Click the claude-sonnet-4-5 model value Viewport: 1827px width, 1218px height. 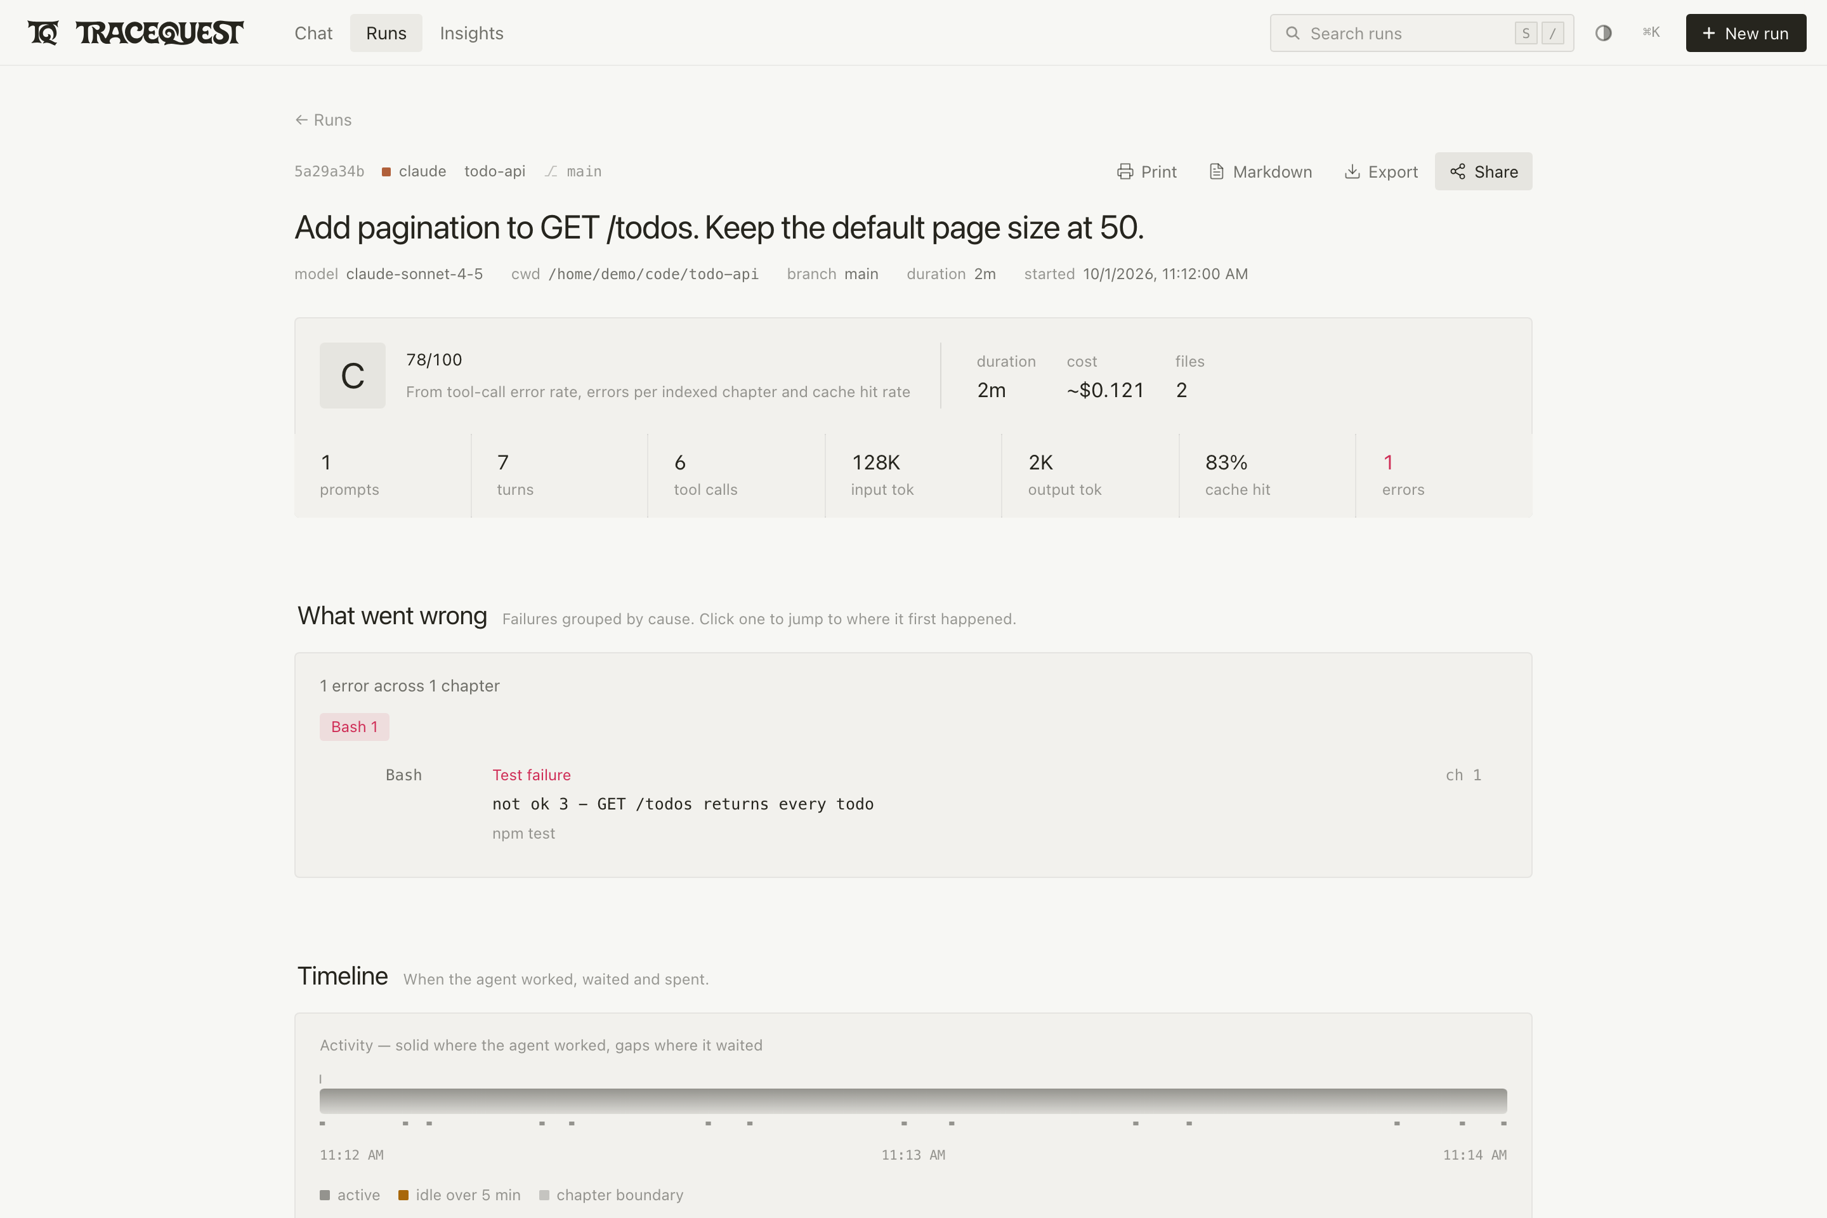coord(415,274)
